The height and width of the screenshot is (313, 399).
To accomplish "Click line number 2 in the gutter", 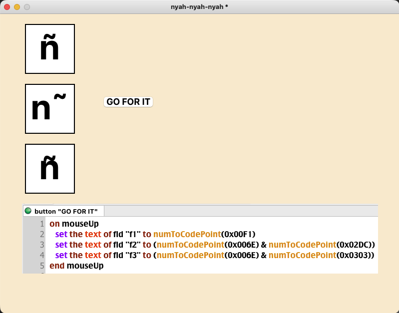I will pyautogui.click(x=42, y=235).
